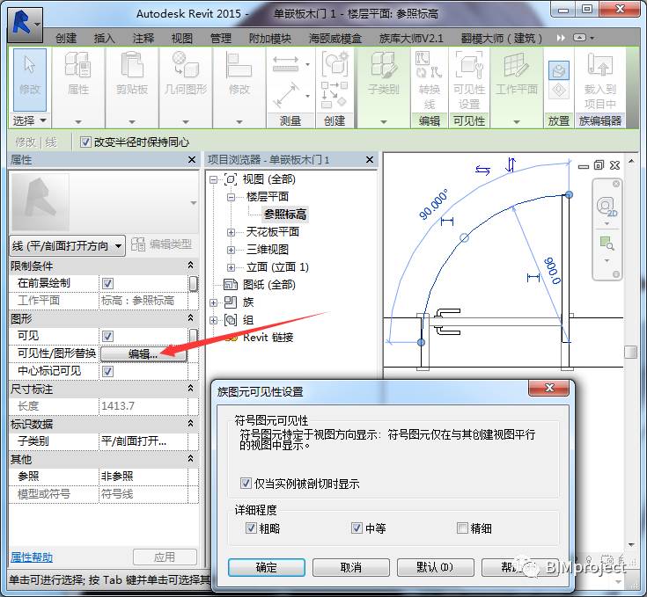Toggle the Visible checkbox under Graphics
This screenshot has height=597, width=647.
(x=107, y=336)
